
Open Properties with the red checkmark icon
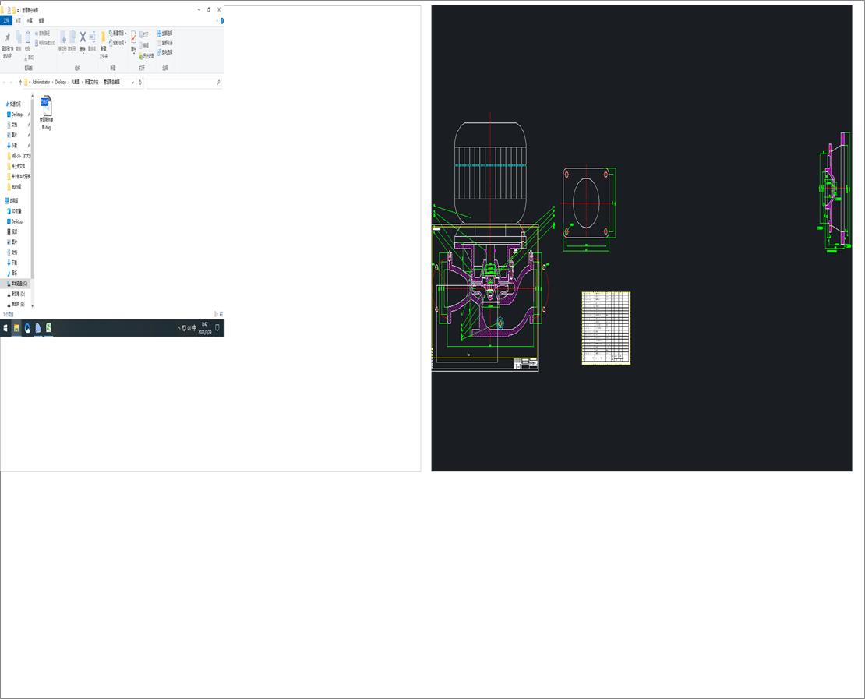(133, 37)
